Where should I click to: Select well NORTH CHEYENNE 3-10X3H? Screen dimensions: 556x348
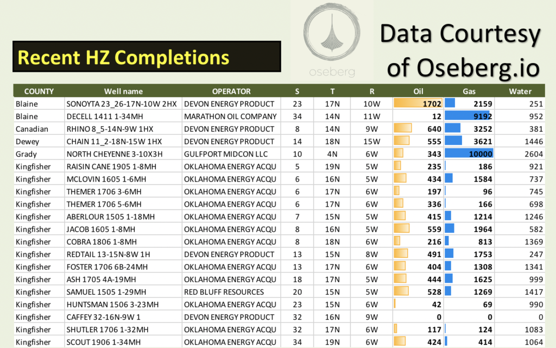click(x=115, y=154)
